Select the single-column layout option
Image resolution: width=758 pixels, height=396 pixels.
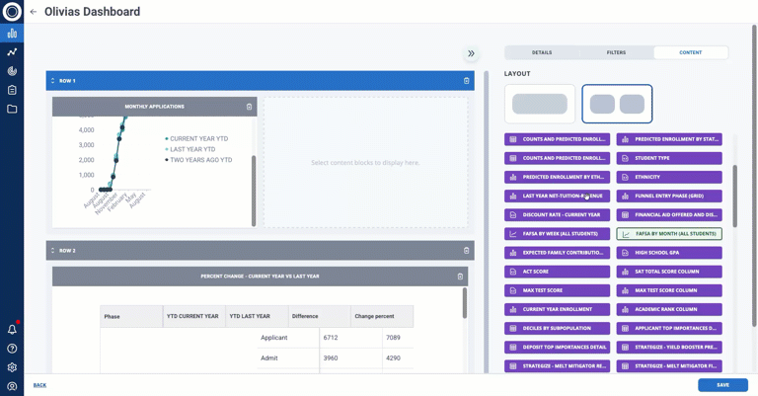point(540,104)
